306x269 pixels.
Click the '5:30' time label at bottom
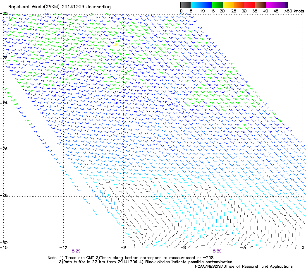point(217,251)
